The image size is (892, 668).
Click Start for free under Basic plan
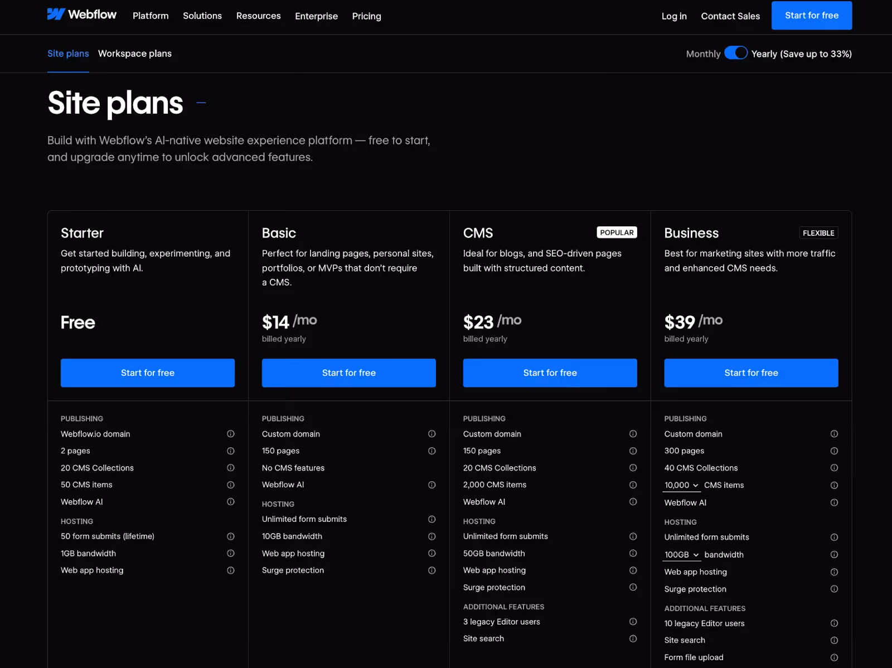pos(349,373)
